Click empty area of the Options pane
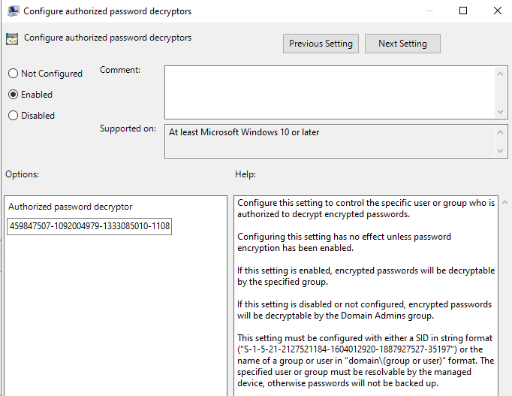This screenshot has width=512, height=396. click(x=114, y=316)
